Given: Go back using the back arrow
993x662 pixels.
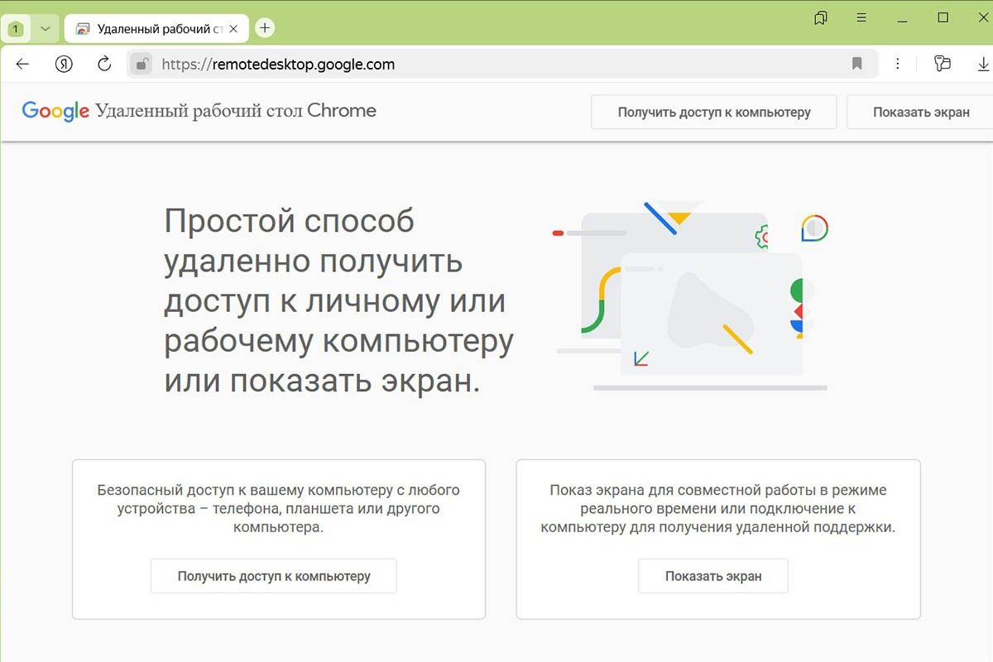Looking at the screenshot, I should (x=22, y=63).
